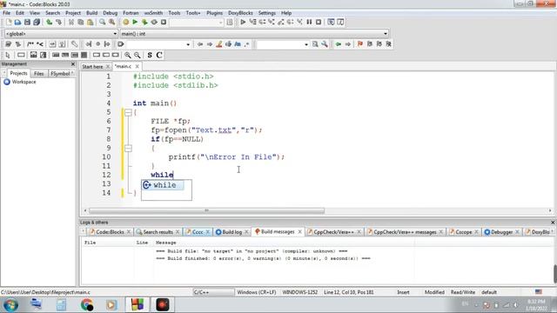Open the build target dropdown
557x313 pixels.
(x=197, y=23)
